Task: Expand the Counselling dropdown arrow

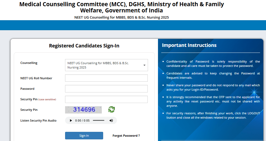Action: (144, 65)
